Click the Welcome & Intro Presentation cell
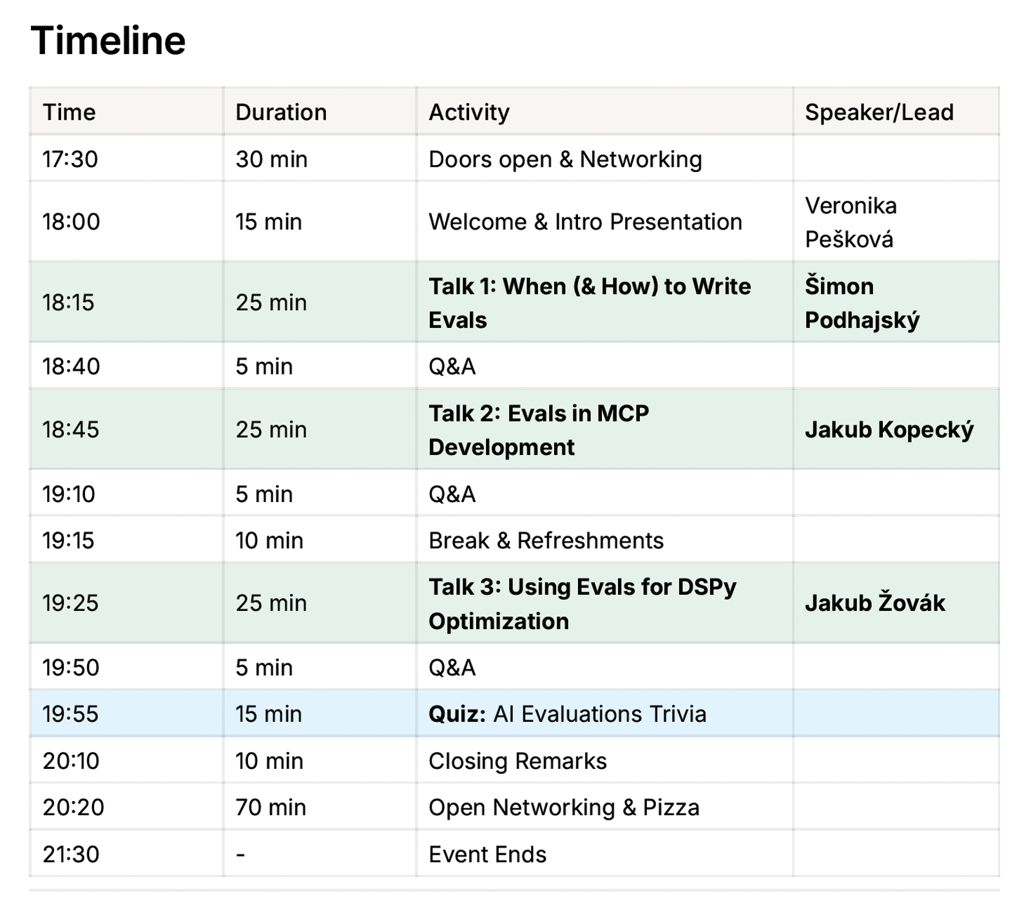This screenshot has width=1031, height=910. tap(585, 222)
